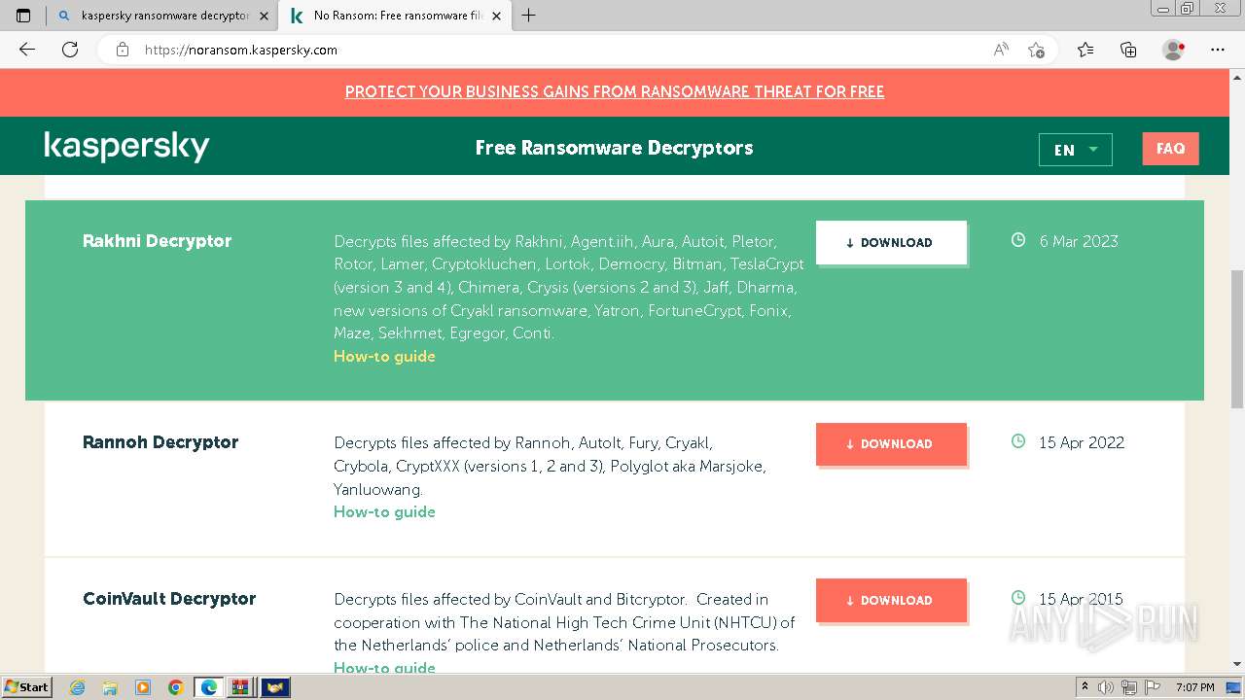The width and height of the screenshot is (1245, 700).
Task: Open browser Collections
Action: pos(1128,50)
